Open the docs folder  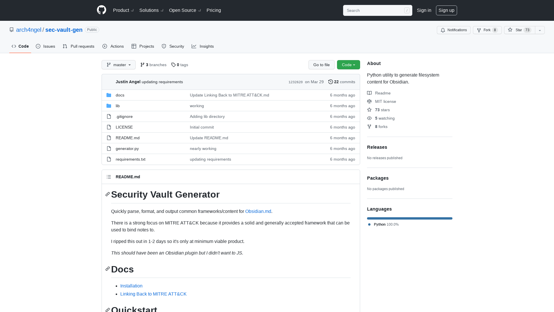click(120, 95)
